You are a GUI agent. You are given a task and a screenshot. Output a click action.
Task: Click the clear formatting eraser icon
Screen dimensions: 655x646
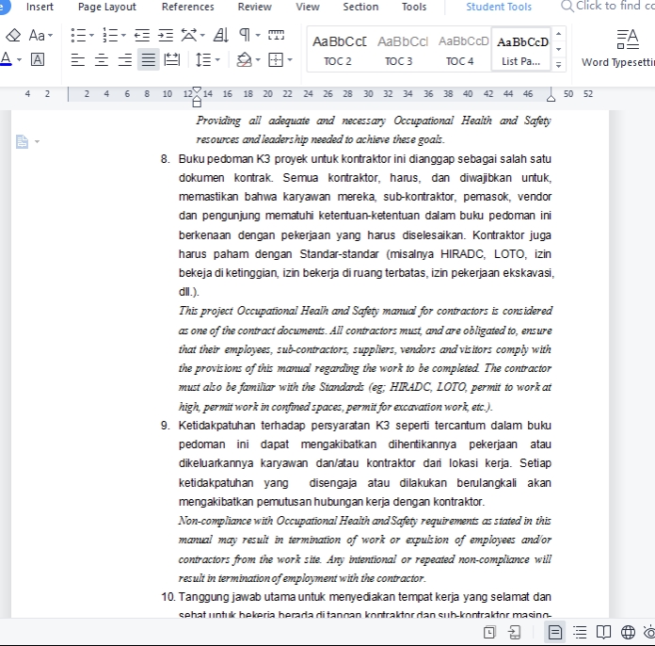[13, 36]
